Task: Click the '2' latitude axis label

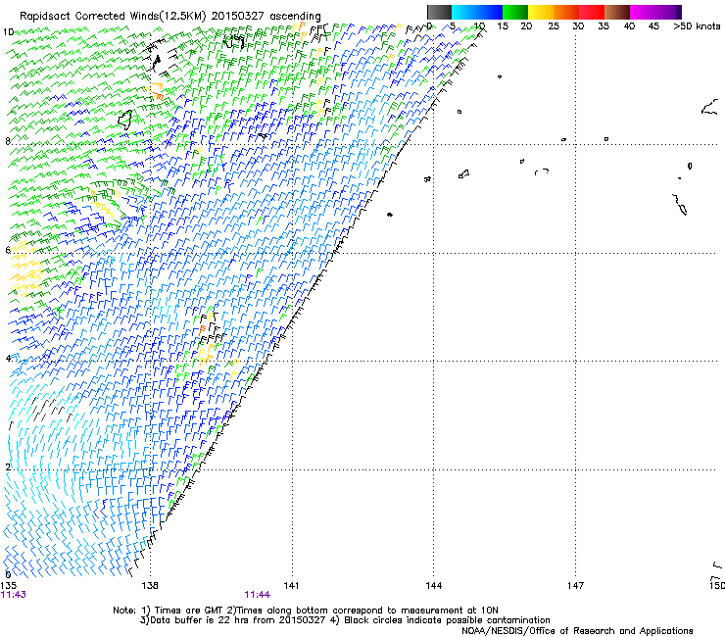Action: (x=8, y=466)
